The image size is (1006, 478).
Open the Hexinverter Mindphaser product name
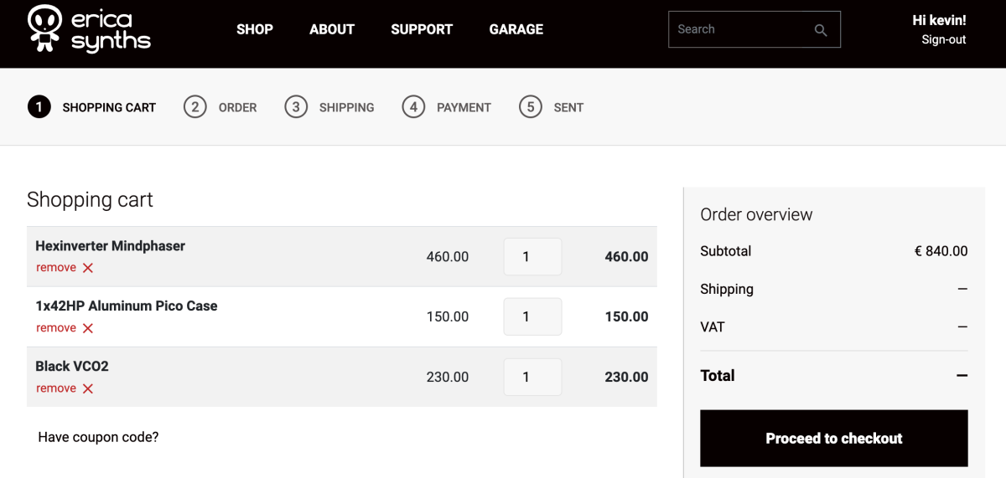coord(111,246)
